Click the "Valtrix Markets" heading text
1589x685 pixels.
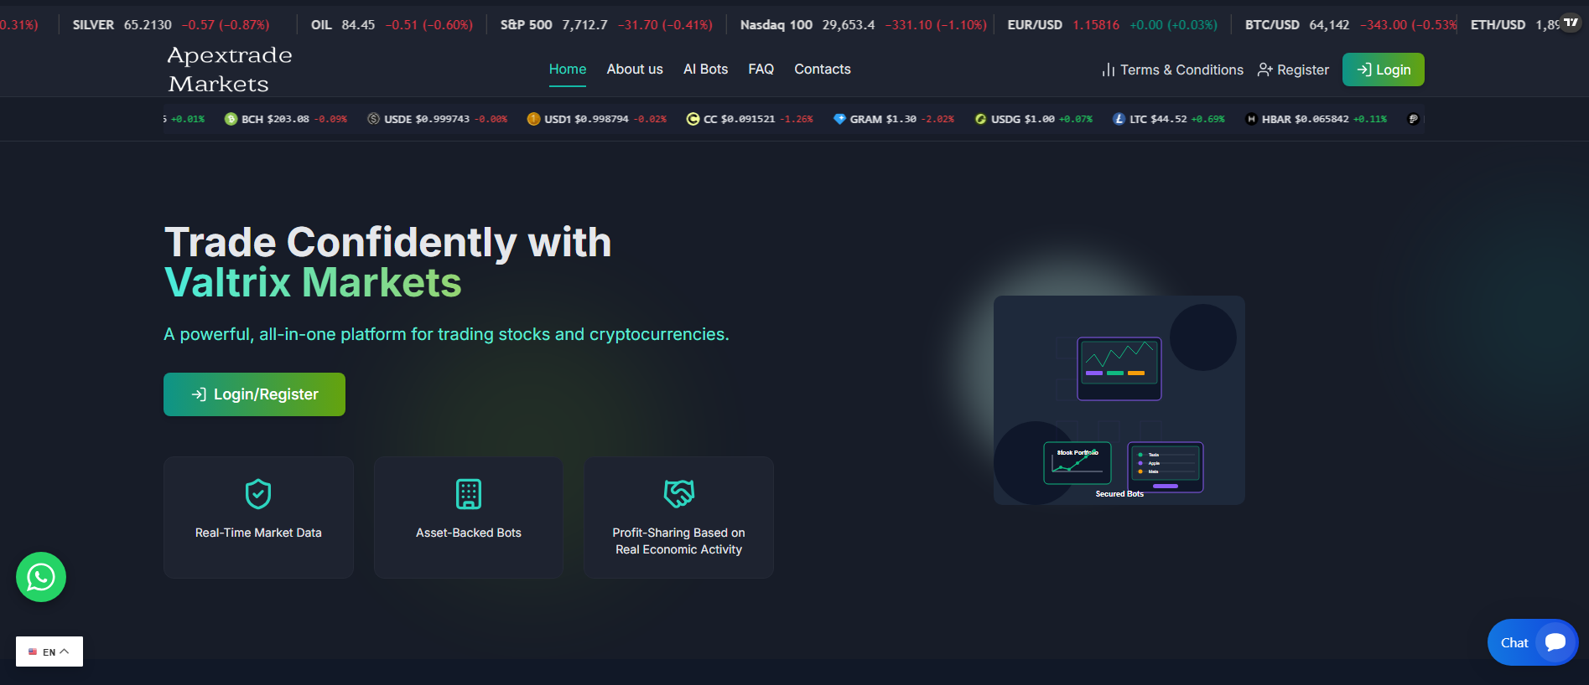tap(313, 282)
